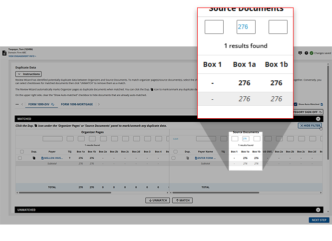
Task: Check select-all box in Organizer Pages header
Action: [22, 152]
